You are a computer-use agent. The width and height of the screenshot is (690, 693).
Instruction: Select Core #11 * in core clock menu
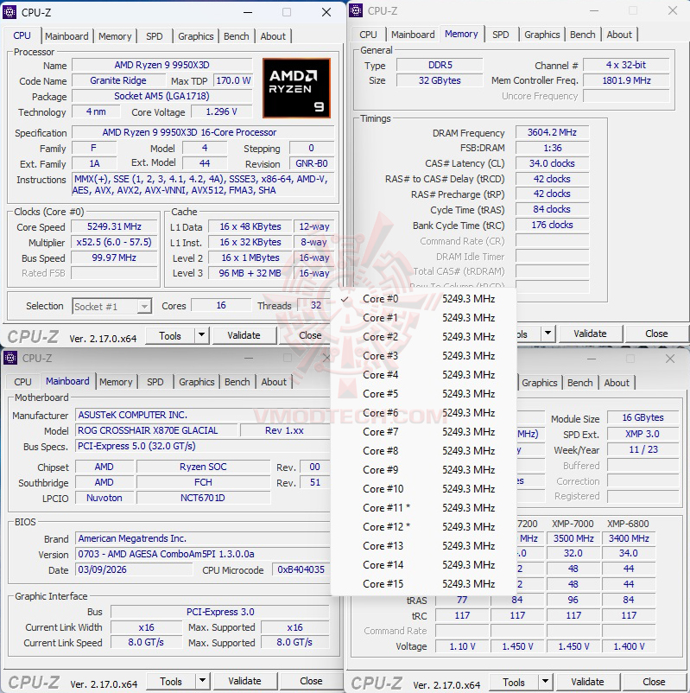click(x=423, y=508)
